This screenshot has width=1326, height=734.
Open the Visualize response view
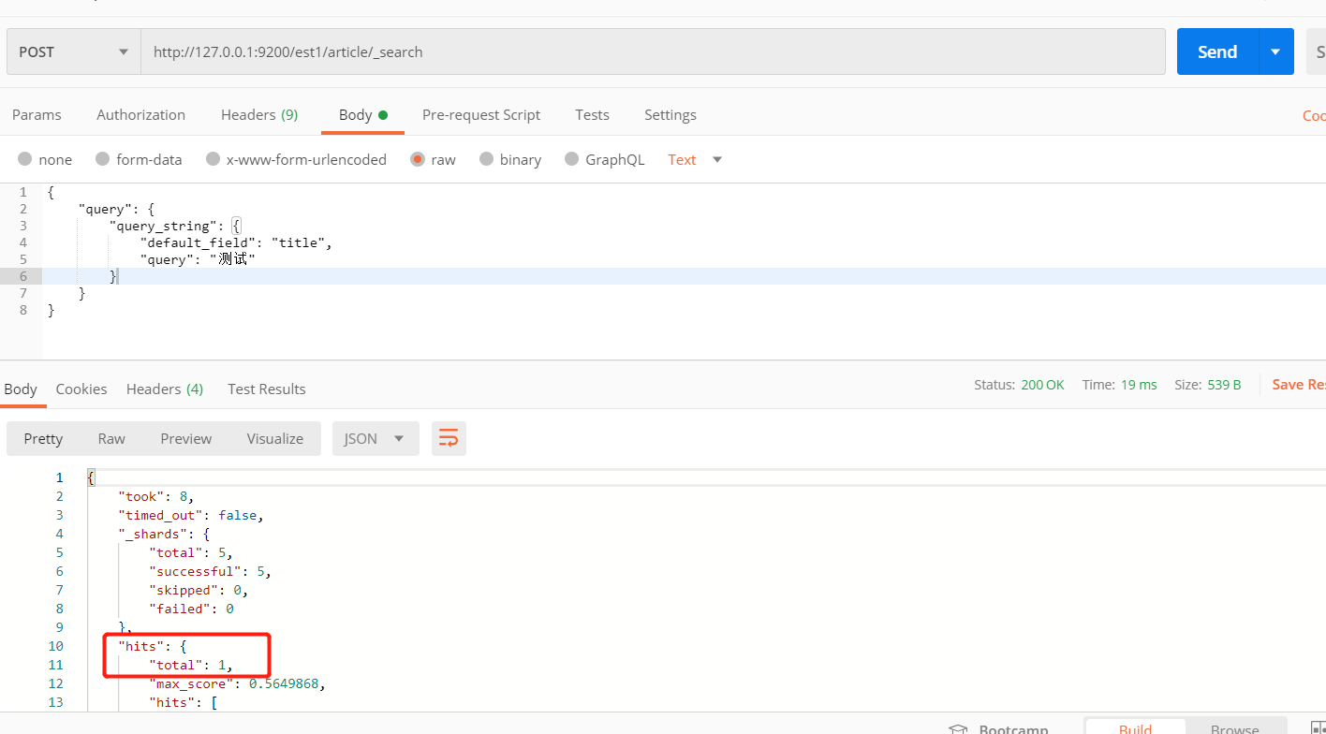(275, 438)
